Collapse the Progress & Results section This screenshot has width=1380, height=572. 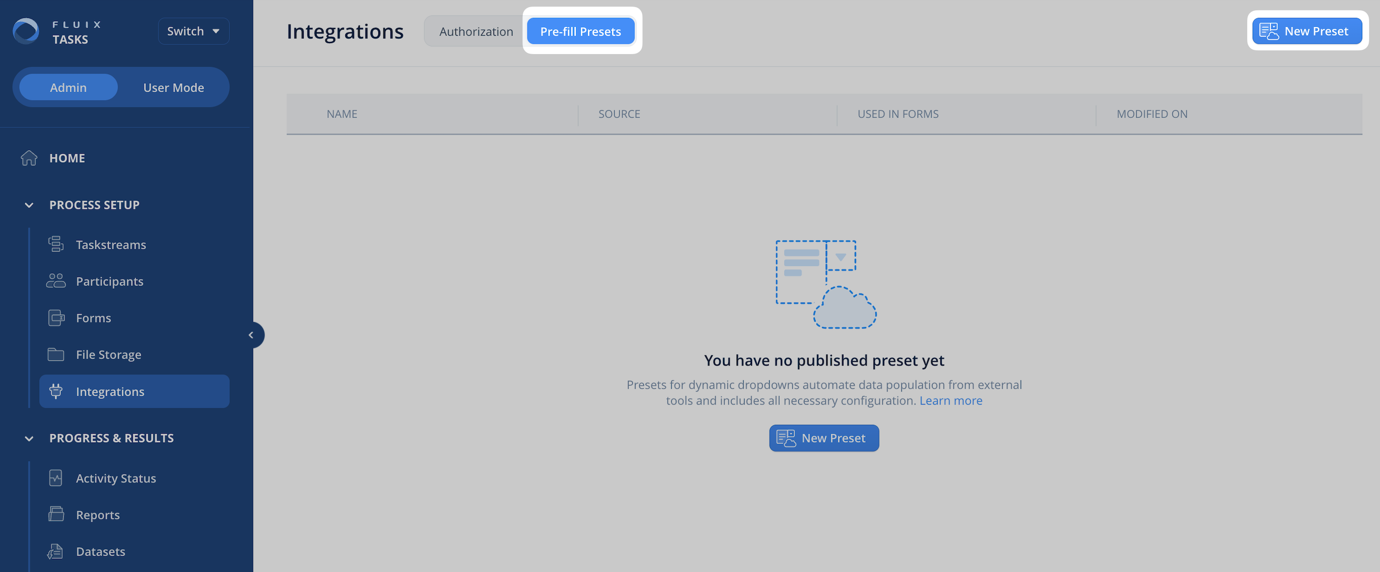tap(30, 438)
